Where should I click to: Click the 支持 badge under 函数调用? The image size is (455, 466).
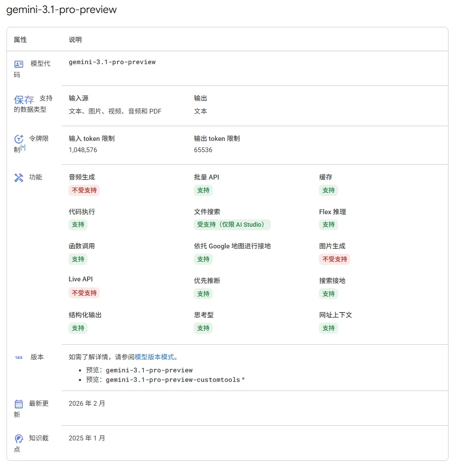[78, 259]
